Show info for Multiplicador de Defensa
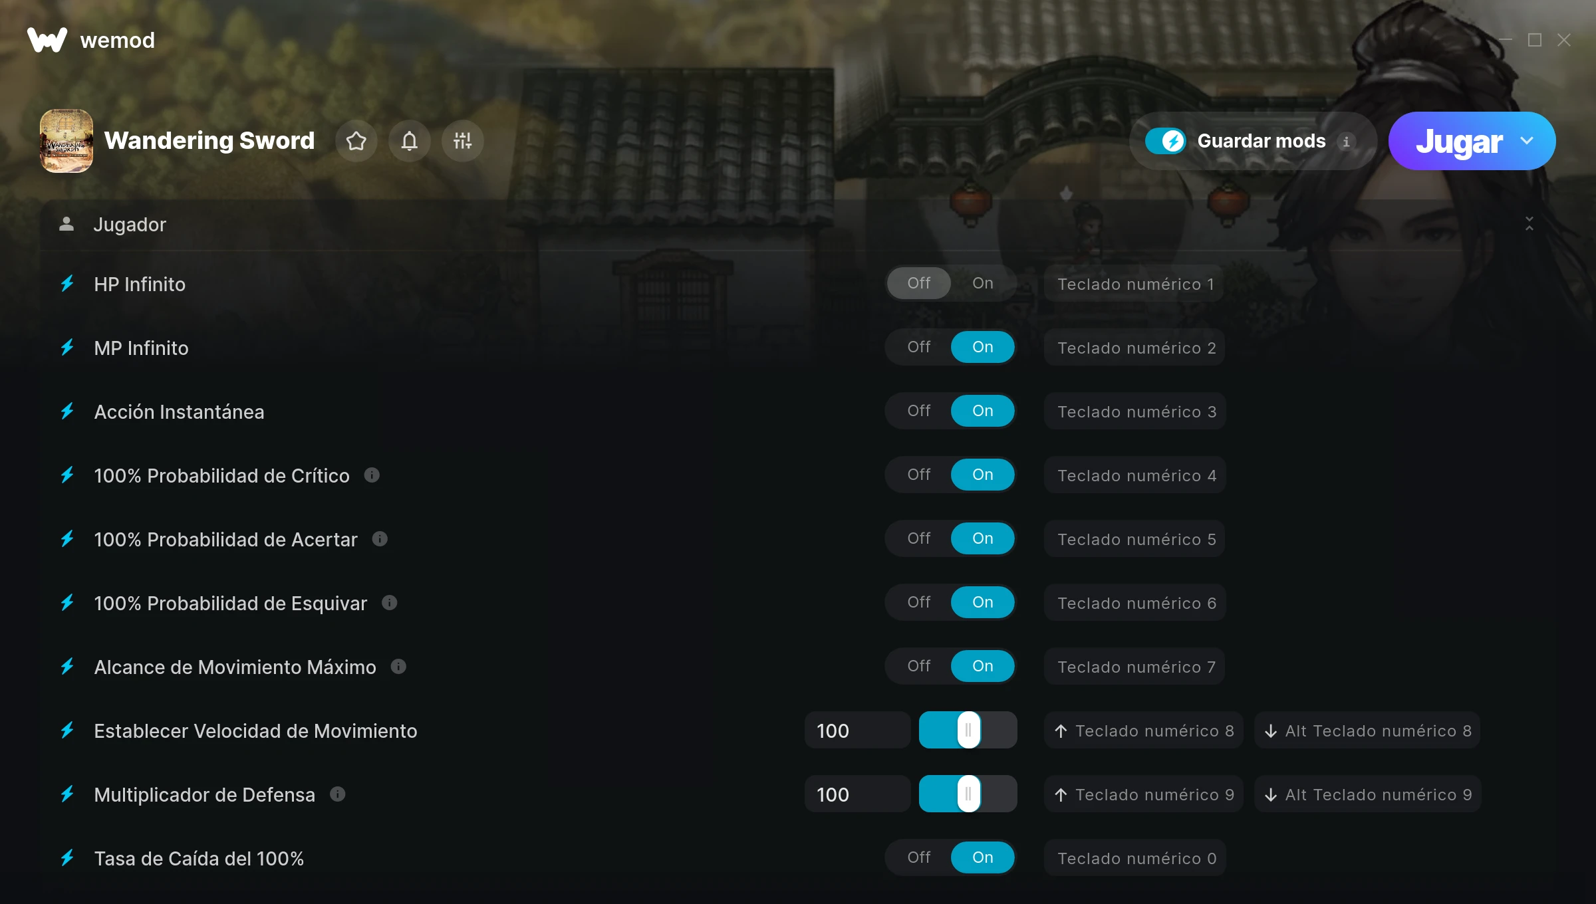 [x=338, y=794]
